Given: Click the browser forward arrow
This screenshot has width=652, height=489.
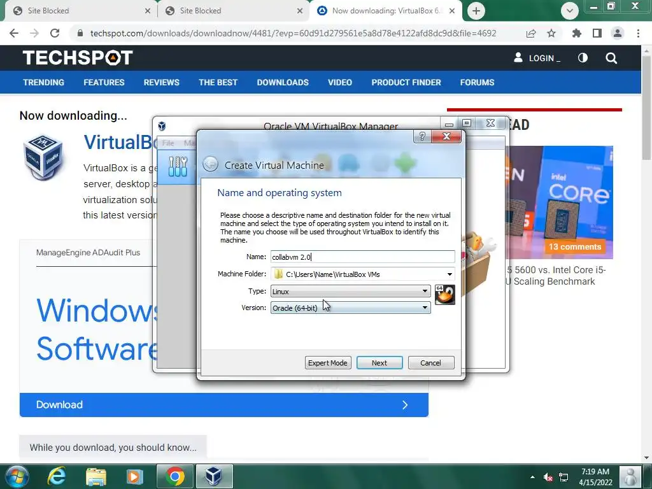Looking at the screenshot, I should (34, 33).
